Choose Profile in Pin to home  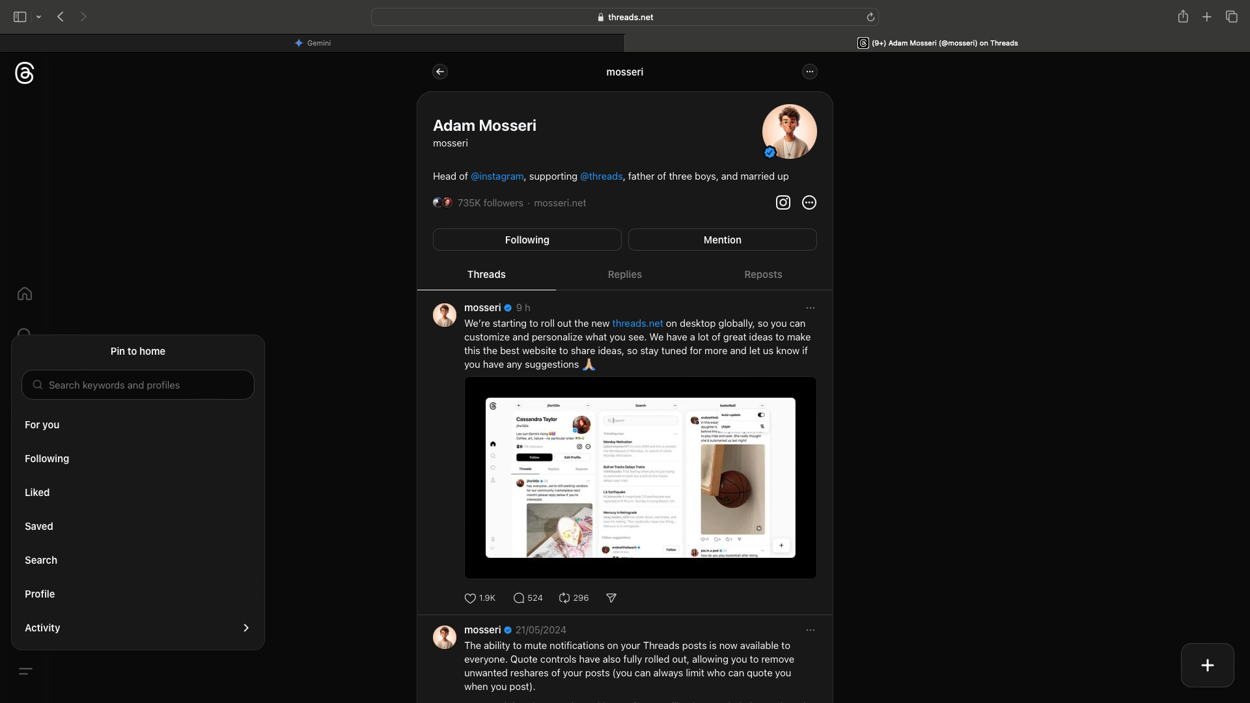[x=138, y=594]
